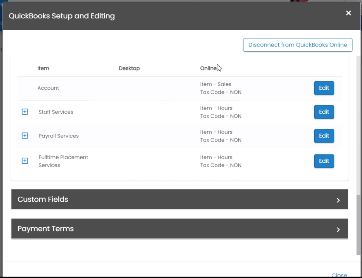
Task: Edit the Fulltime Placement Services mapping
Action: click(x=324, y=161)
